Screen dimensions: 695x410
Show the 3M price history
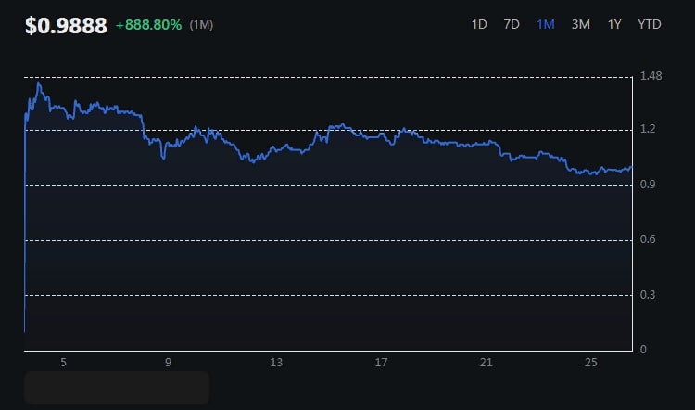[581, 24]
